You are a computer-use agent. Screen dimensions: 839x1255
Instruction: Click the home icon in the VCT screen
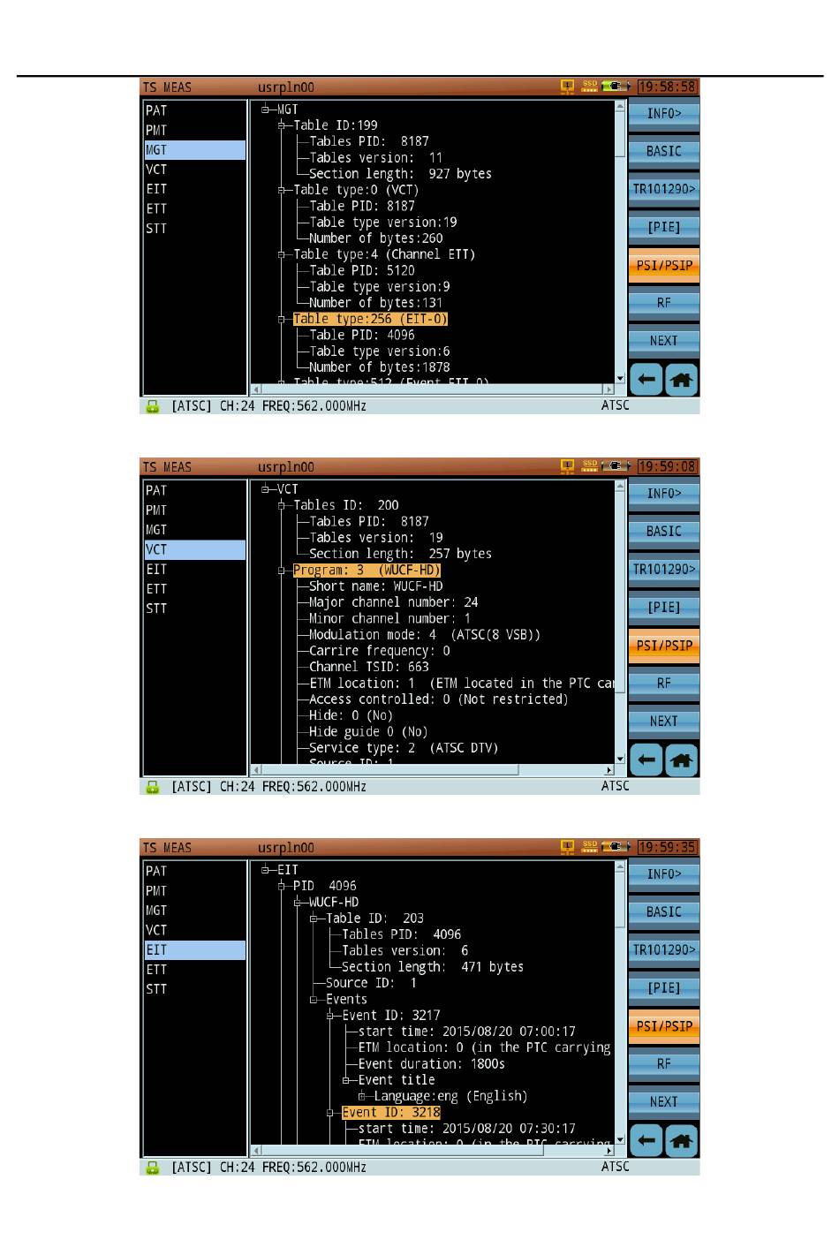point(681,760)
